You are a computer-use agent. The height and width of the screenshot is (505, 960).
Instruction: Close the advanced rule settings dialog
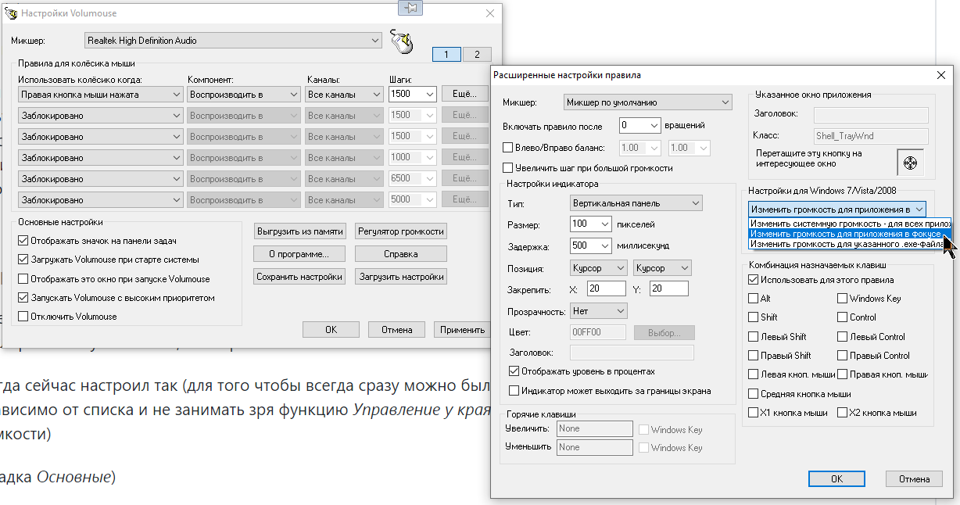coord(941,74)
